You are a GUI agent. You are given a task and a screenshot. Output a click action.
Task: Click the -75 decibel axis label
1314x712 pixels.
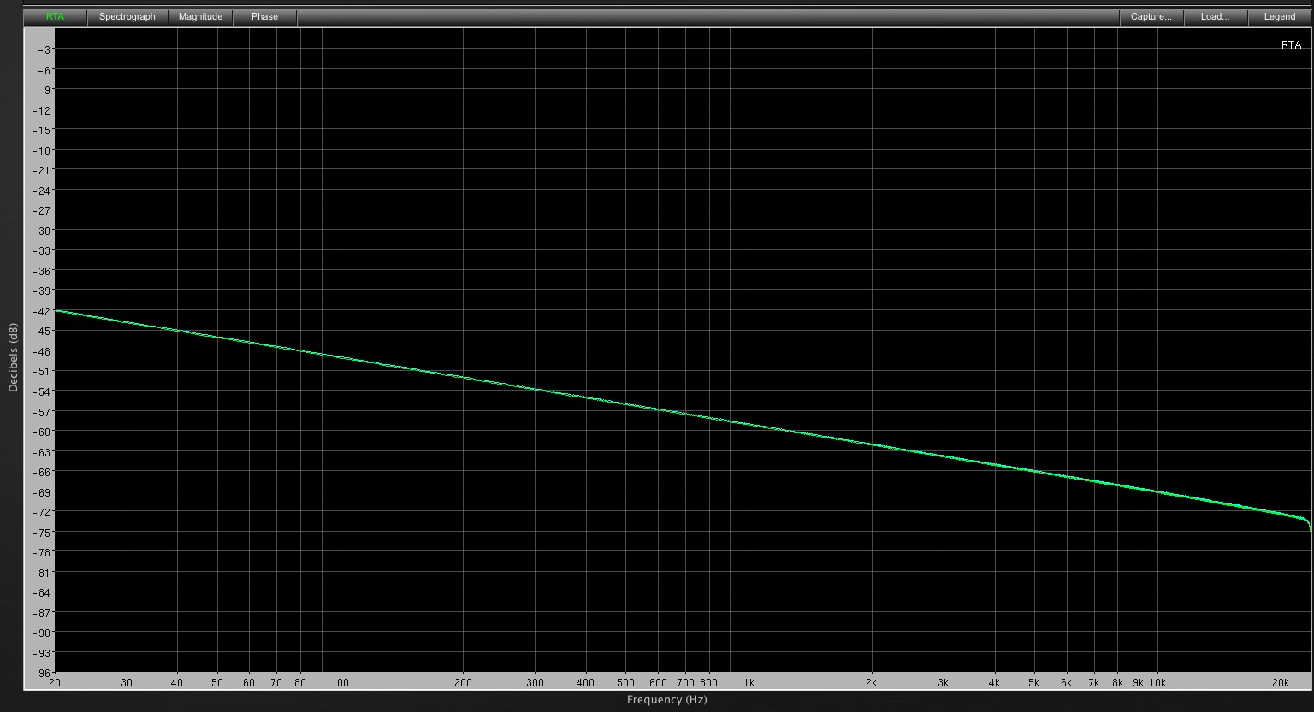coord(42,532)
